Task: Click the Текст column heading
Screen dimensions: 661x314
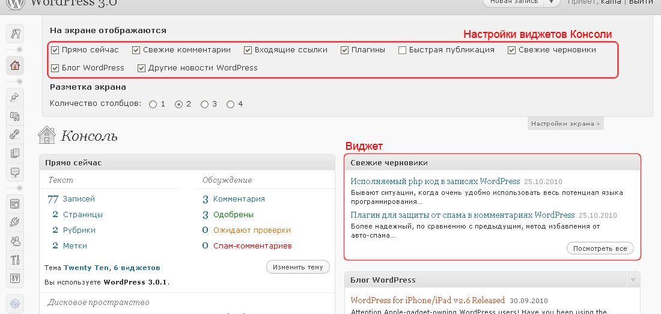Action: point(61,180)
